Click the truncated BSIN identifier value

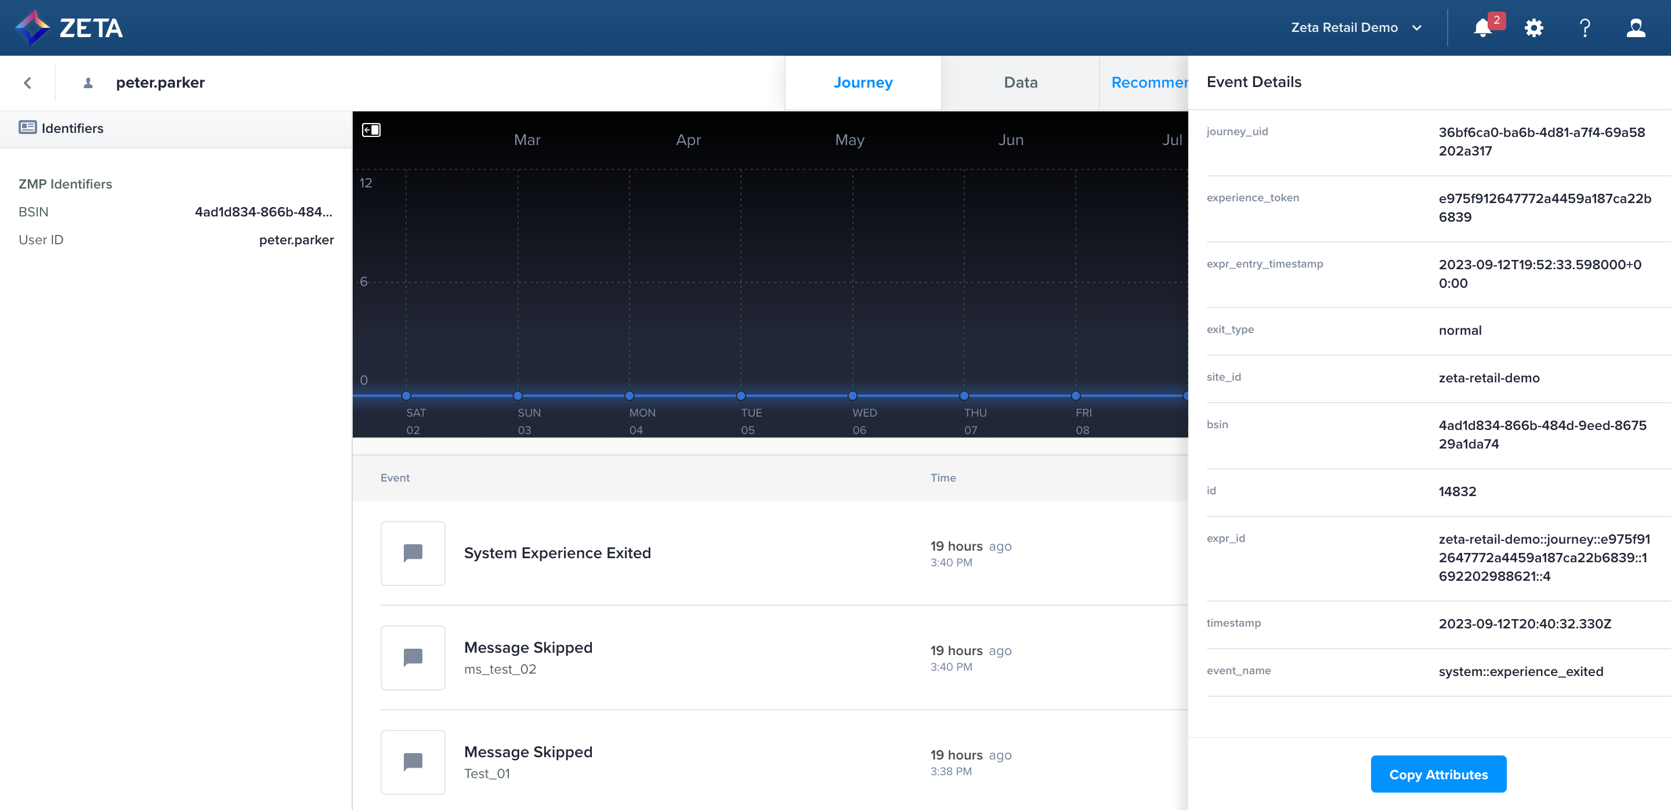(263, 211)
